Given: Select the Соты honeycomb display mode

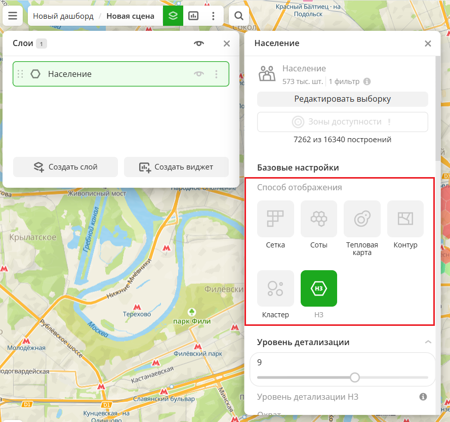Looking at the screenshot, I should pos(318,219).
